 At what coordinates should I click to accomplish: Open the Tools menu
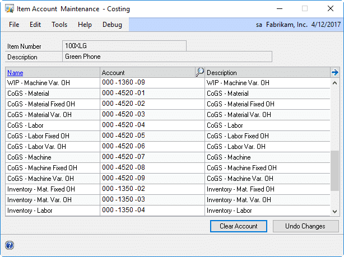[x=59, y=25]
